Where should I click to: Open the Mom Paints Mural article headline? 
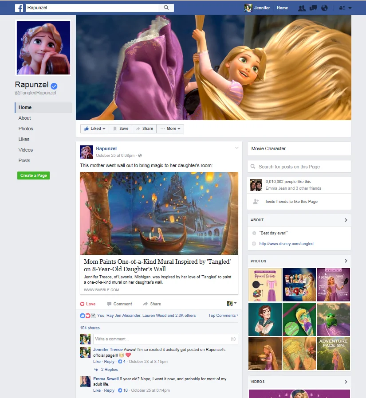pos(157,265)
